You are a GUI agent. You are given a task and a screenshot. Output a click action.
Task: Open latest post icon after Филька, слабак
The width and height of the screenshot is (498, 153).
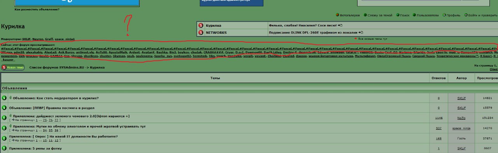[340, 25]
